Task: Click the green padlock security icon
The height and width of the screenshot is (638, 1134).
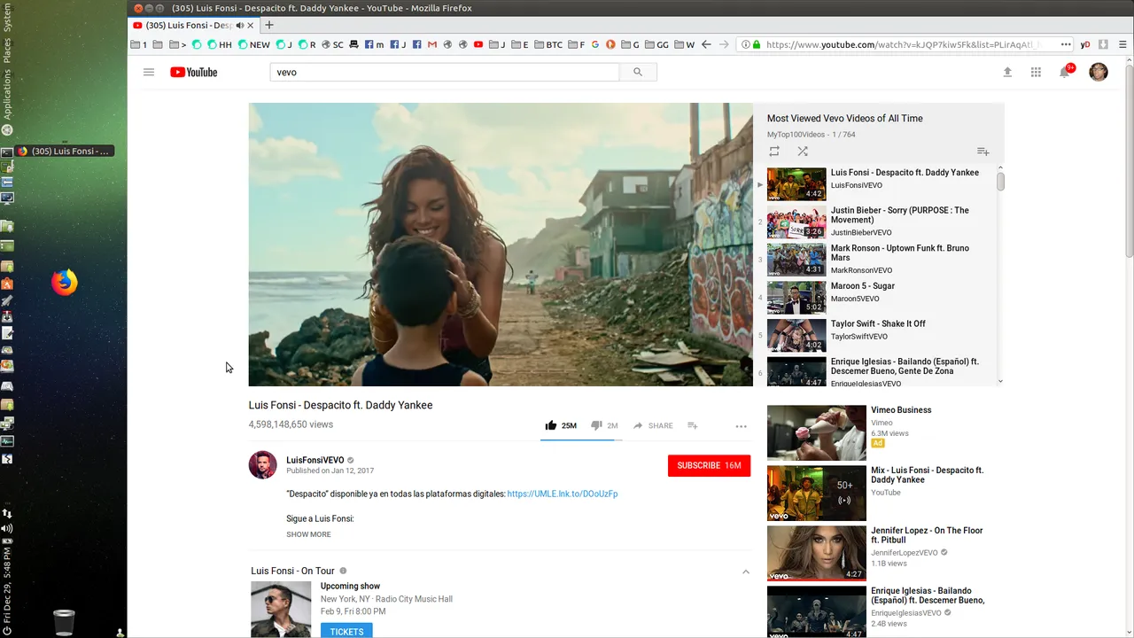Action: (757, 44)
